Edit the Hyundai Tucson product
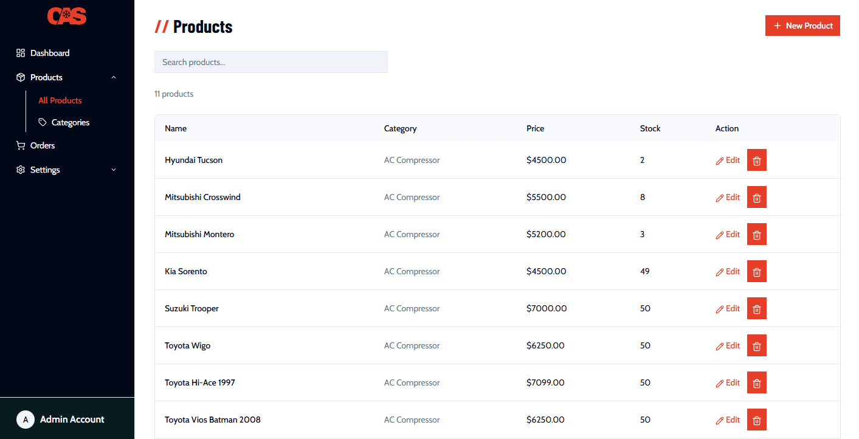Screen dimensions: 859x439 point(728,160)
